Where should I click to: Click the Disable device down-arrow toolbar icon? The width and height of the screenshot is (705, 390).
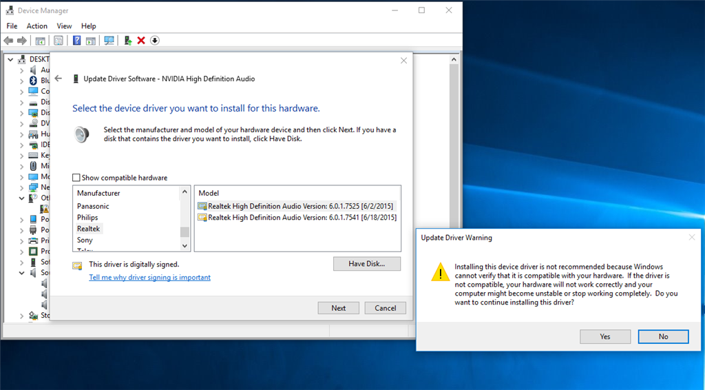tap(155, 41)
